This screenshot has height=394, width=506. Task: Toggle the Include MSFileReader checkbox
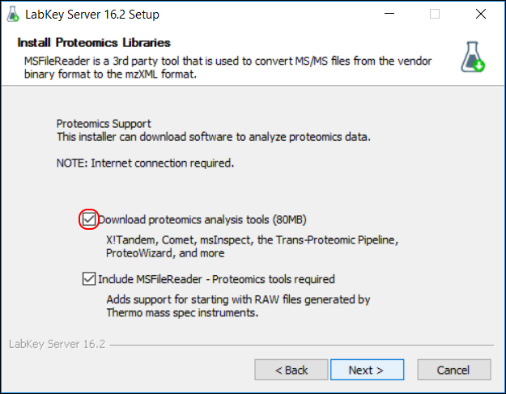coord(89,279)
